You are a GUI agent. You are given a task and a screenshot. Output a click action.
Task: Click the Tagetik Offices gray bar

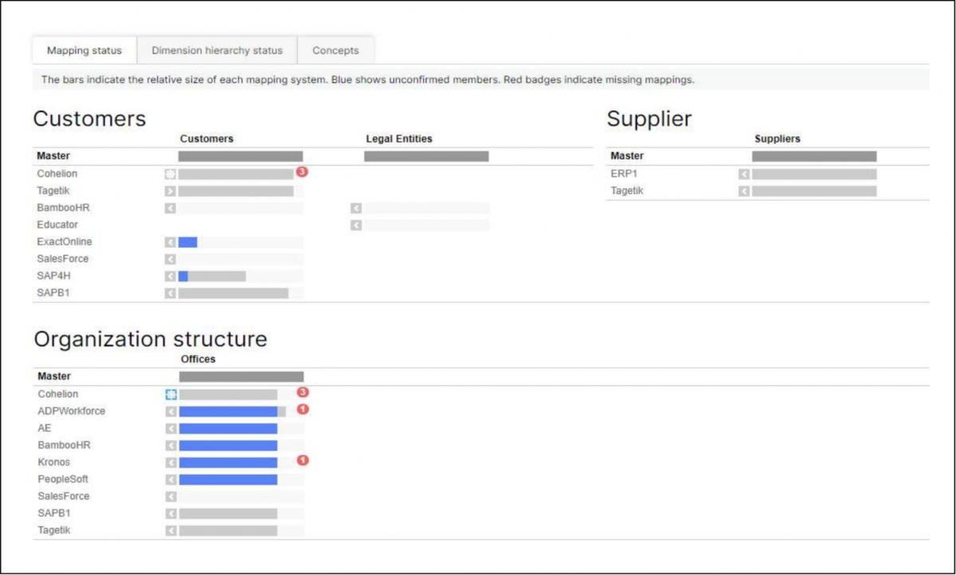point(228,530)
